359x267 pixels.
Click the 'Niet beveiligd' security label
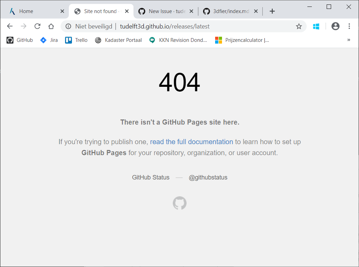pos(94,26)
